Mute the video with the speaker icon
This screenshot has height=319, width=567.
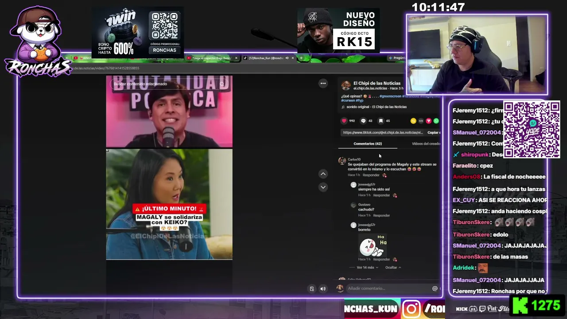click(x=323, y=289)
